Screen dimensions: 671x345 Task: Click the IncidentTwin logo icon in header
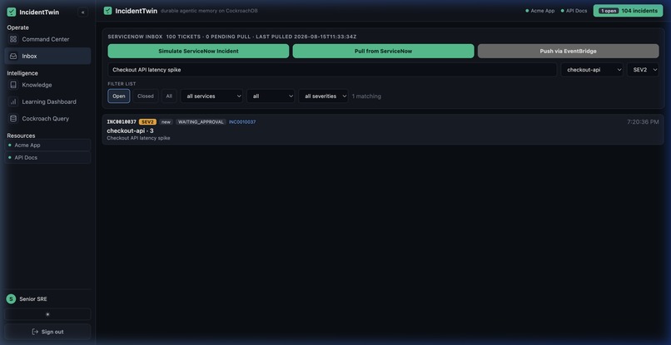tap(108, 11)
